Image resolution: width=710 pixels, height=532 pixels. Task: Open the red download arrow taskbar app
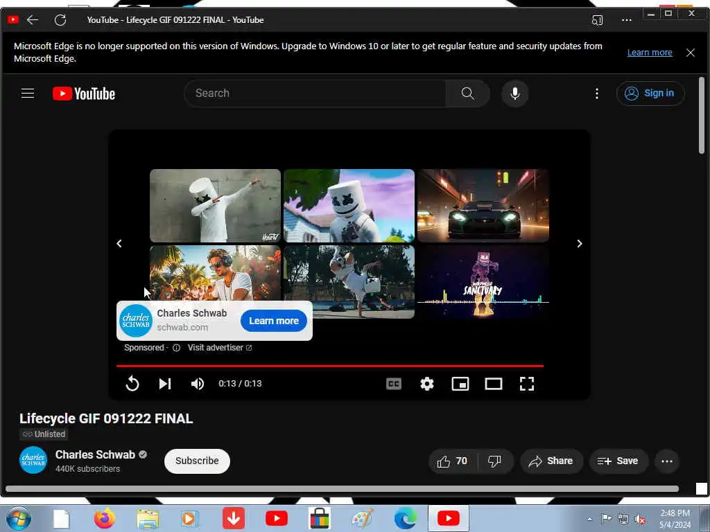[x=233, y=518]
